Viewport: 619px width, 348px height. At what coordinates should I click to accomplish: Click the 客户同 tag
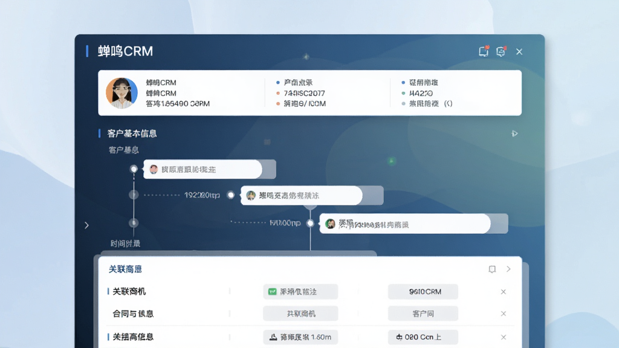pyautogui.click(x=423, y=314)
